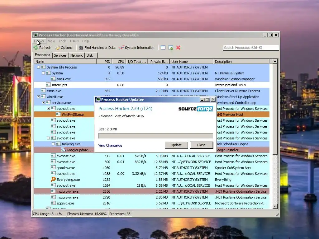Collapse the services.exe tree node
Viewport: 319px width, 239px height.
[43, 103]
